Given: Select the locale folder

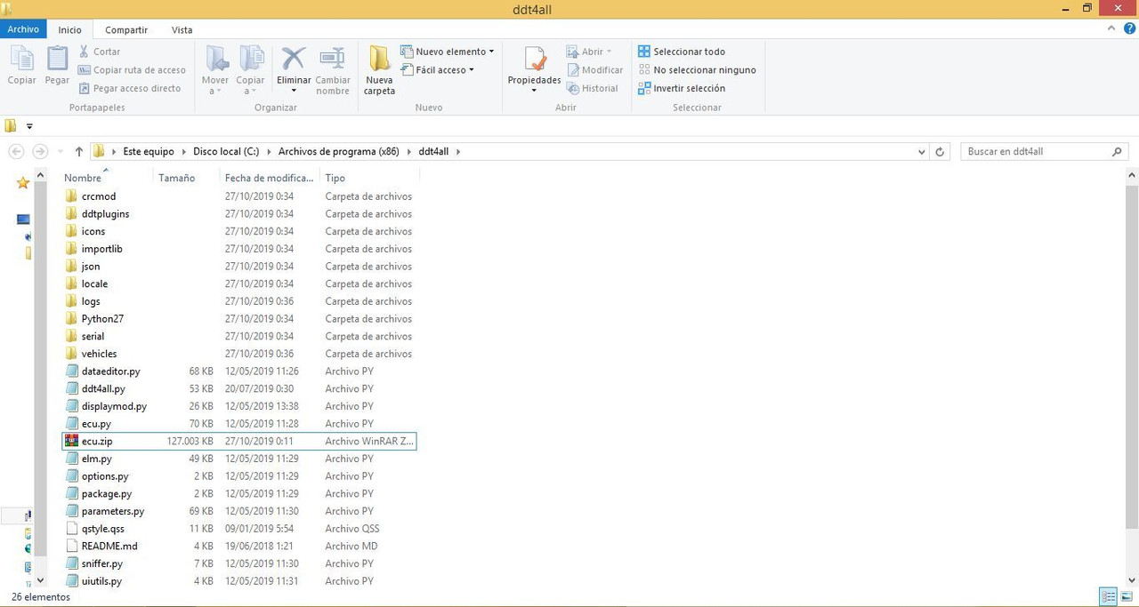Looking at the screenshot, I should [x=94, y=284].
